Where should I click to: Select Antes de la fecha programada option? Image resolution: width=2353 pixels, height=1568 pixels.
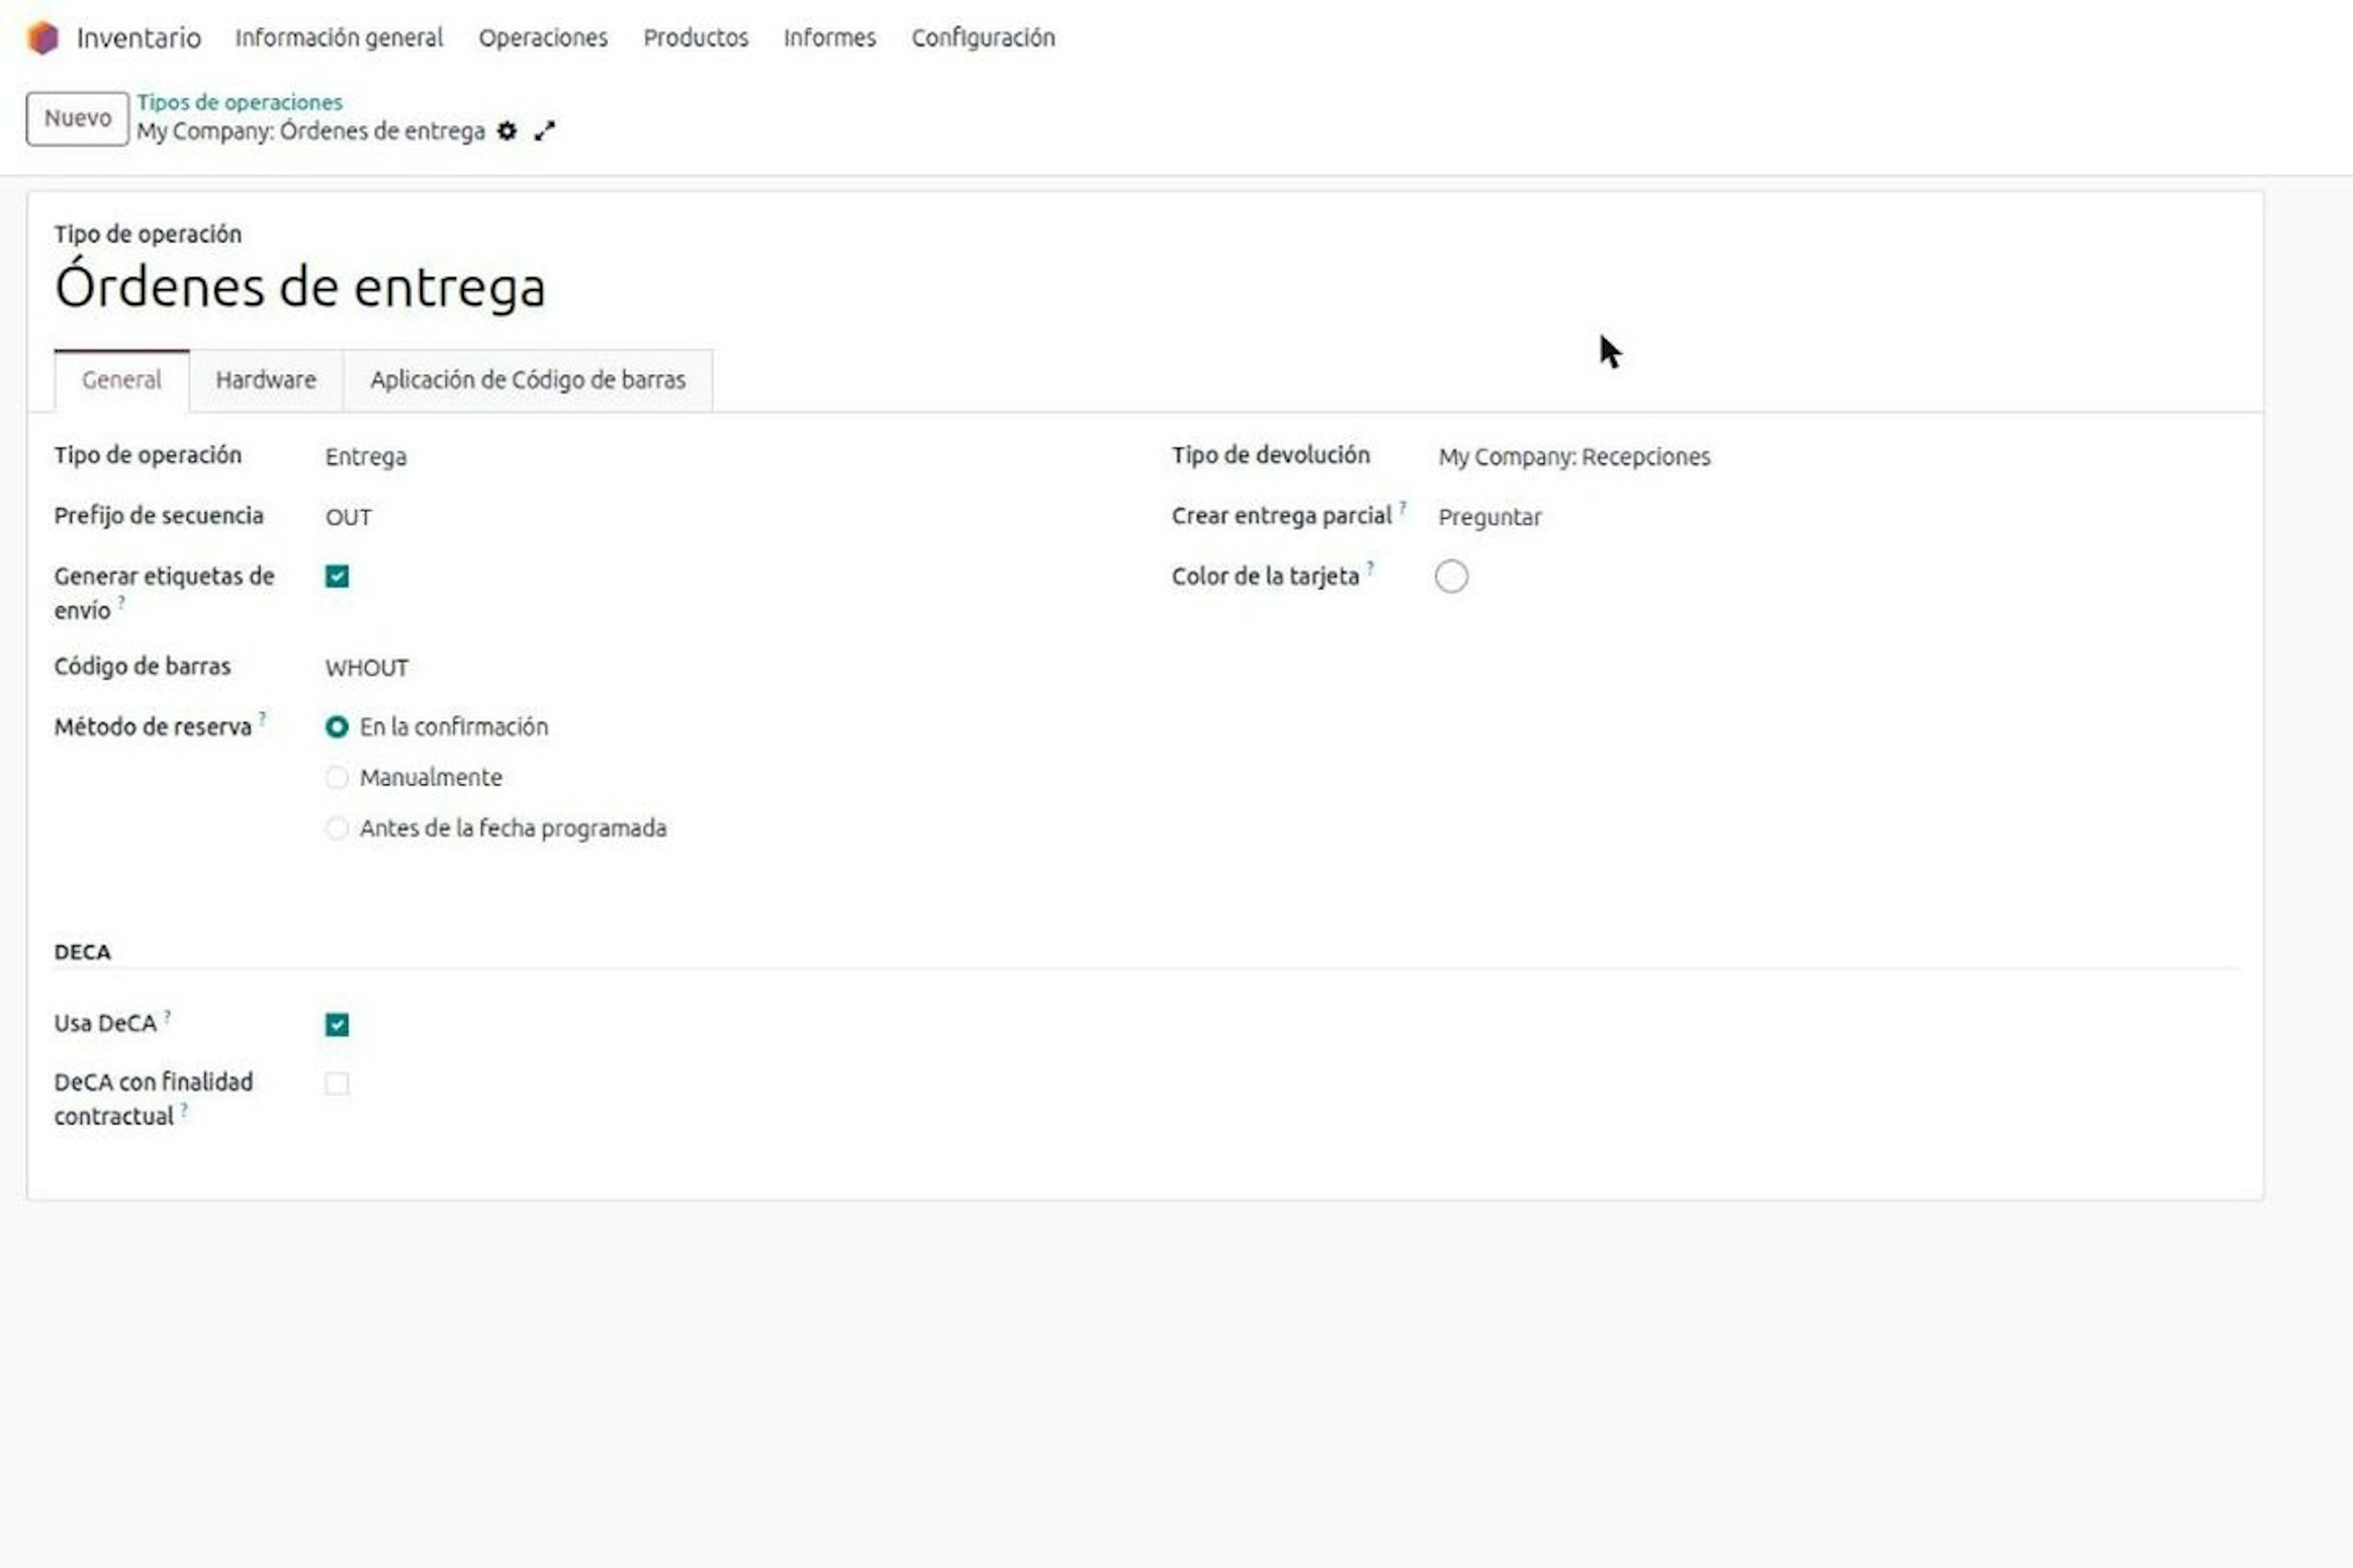pos(337,829)
